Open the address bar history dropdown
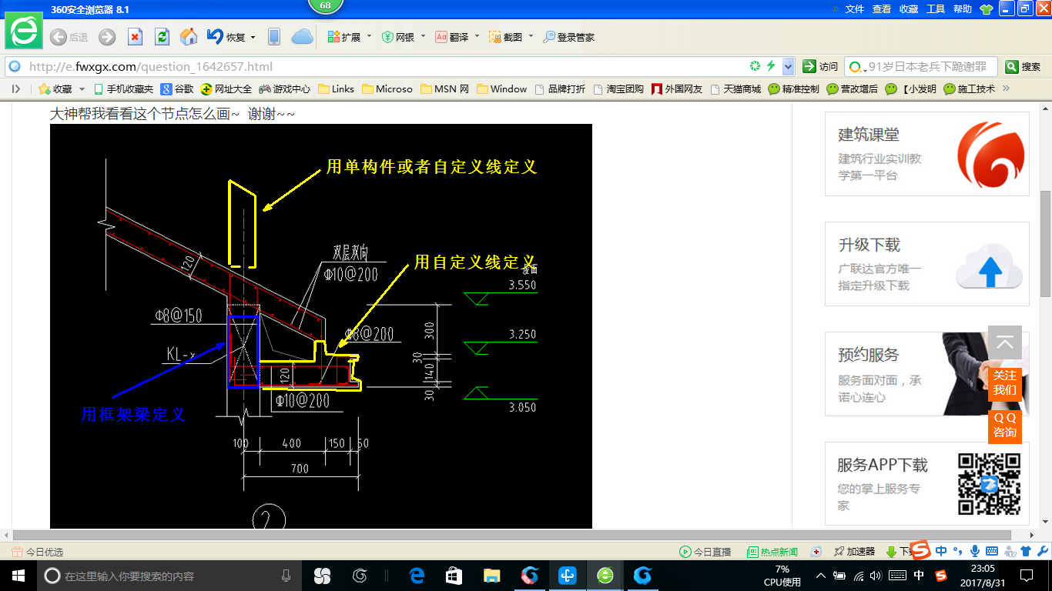This screenshot has width=1052, height=591. pos(788,66)
